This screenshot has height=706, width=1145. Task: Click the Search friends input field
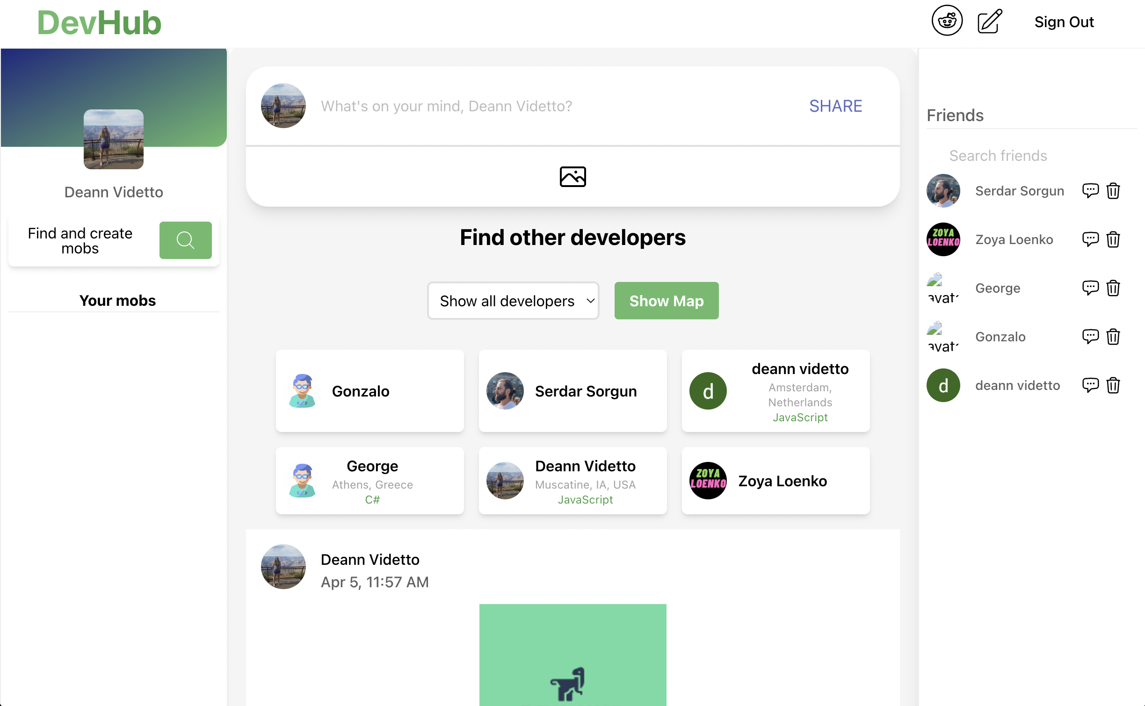coord(998,155)
